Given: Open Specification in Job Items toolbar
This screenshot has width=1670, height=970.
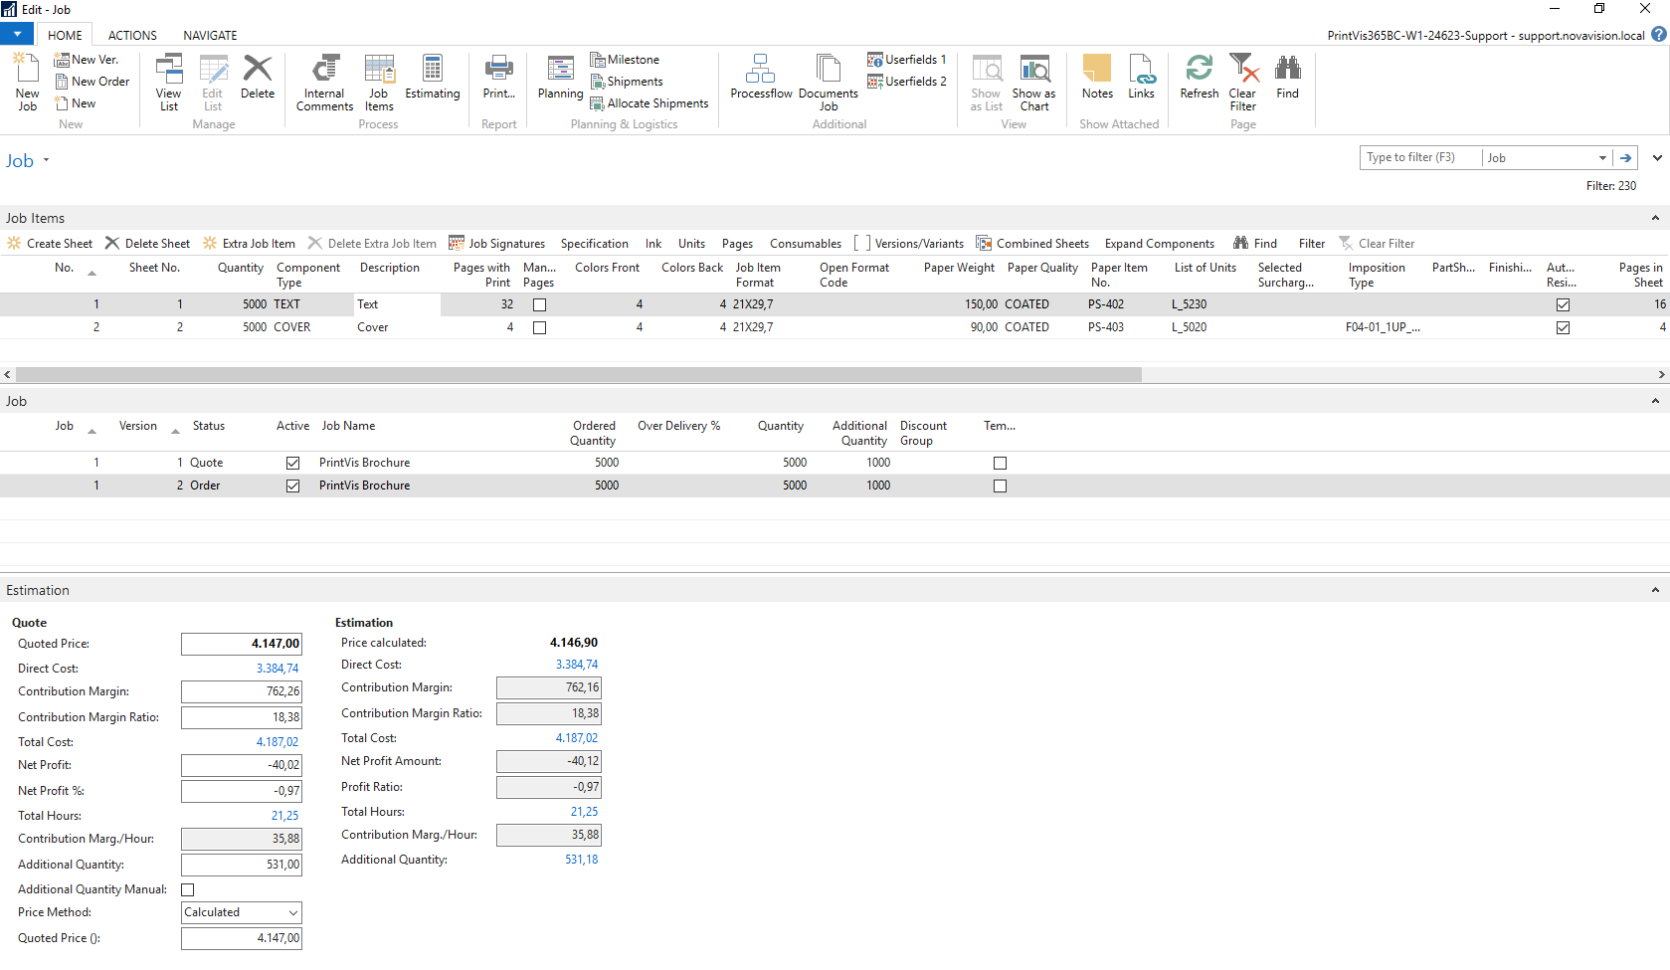Looking at the screenshot, I should coord(594,244).
